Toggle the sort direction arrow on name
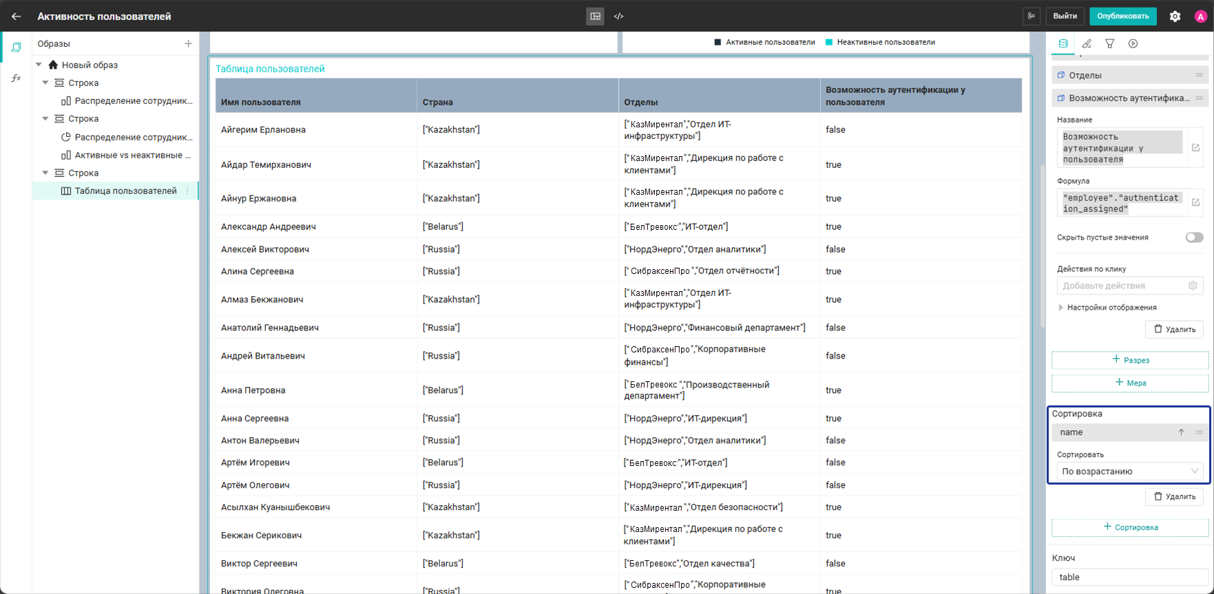This screenshot has height=594, width=1214. pyautogui.click(x=1181, y=432)
